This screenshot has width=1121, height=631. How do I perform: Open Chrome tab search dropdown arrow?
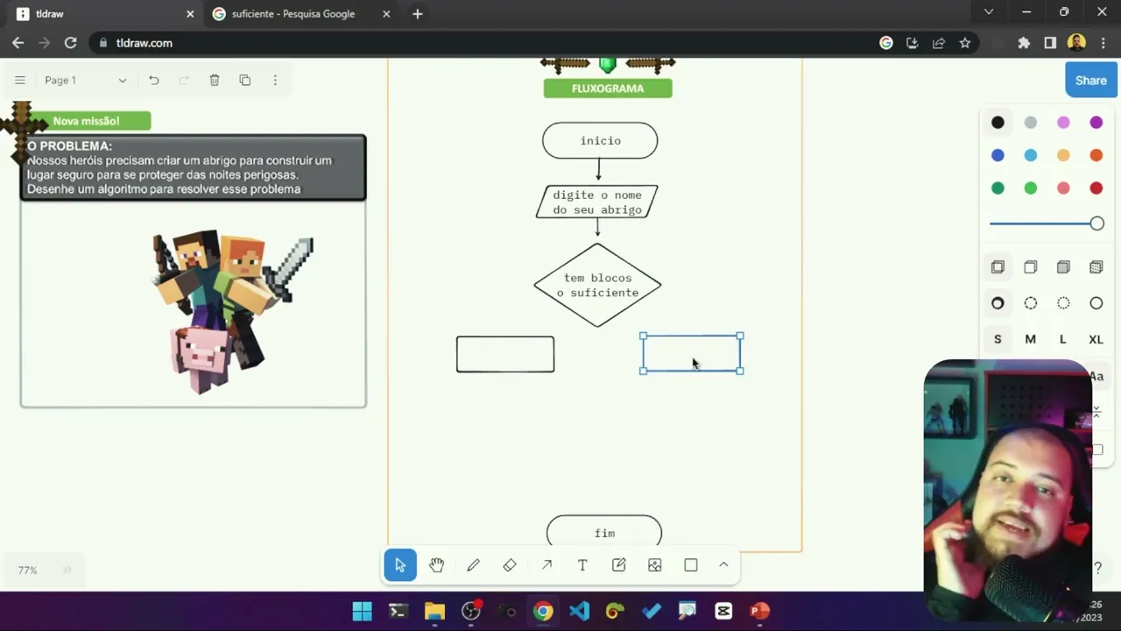989,12
